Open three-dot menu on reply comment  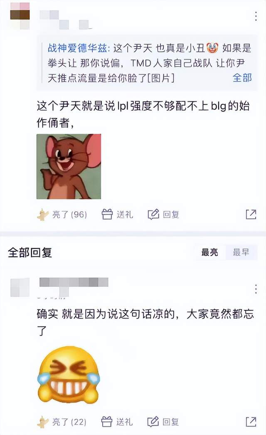(256, 289)
